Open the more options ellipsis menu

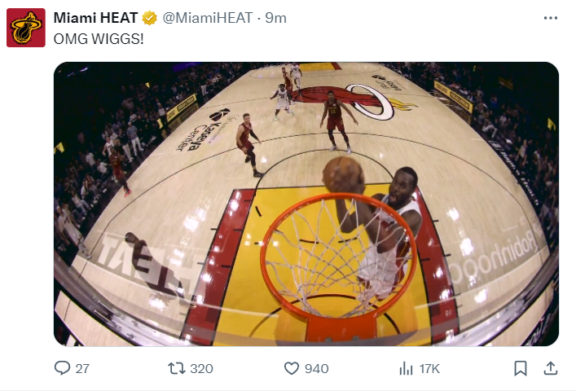tap(550, 18)
